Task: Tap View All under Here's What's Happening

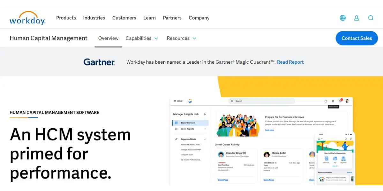Action: [335, 166]
